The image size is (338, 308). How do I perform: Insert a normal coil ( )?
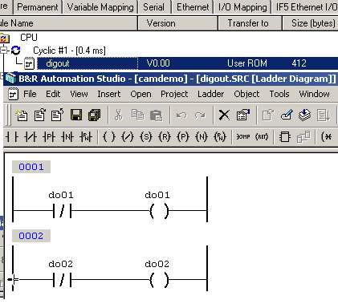tap(109, 137)
